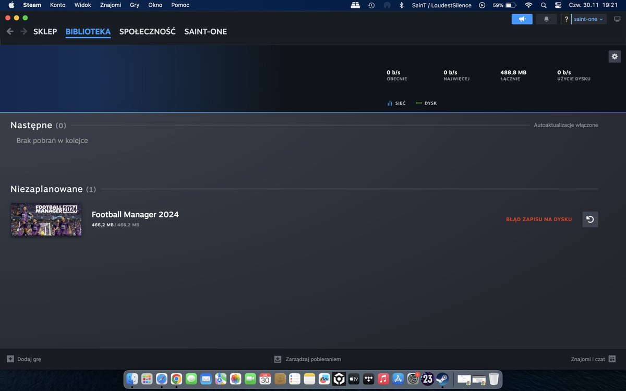The height and width of the screenshot is (391, 626).
Task: Go back with the left arrow
Action: pos(10,31)
